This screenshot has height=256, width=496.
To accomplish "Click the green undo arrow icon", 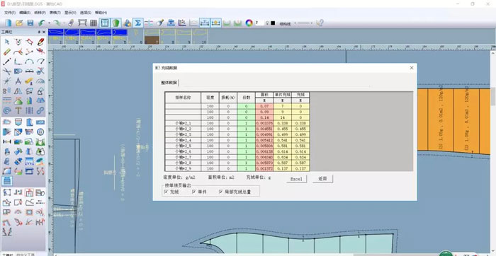I will [41, 23].
